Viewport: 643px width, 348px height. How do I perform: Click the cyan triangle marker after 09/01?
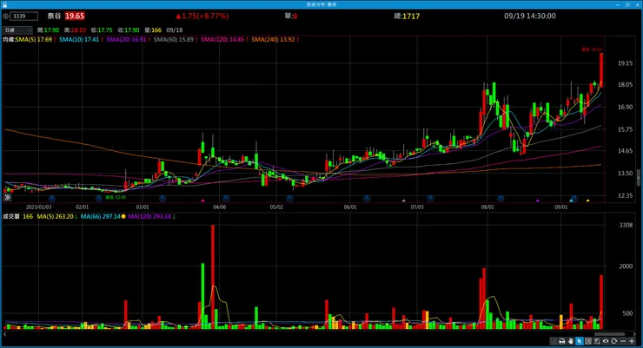point(571,200)
